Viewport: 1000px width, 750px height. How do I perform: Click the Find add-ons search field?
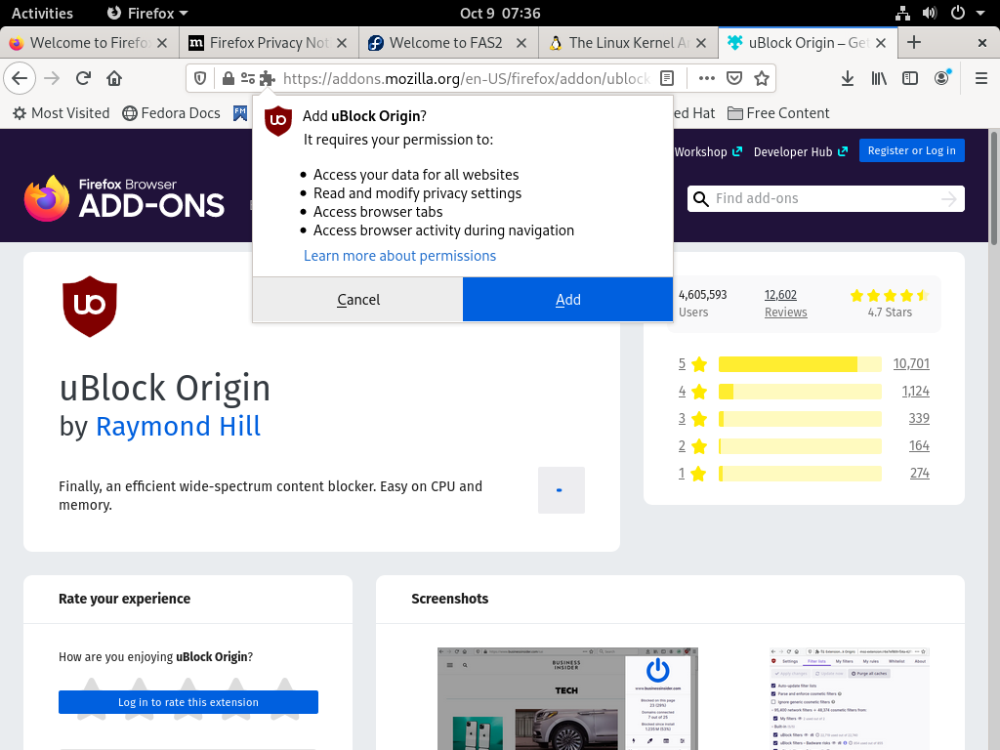tap(826, 199)
